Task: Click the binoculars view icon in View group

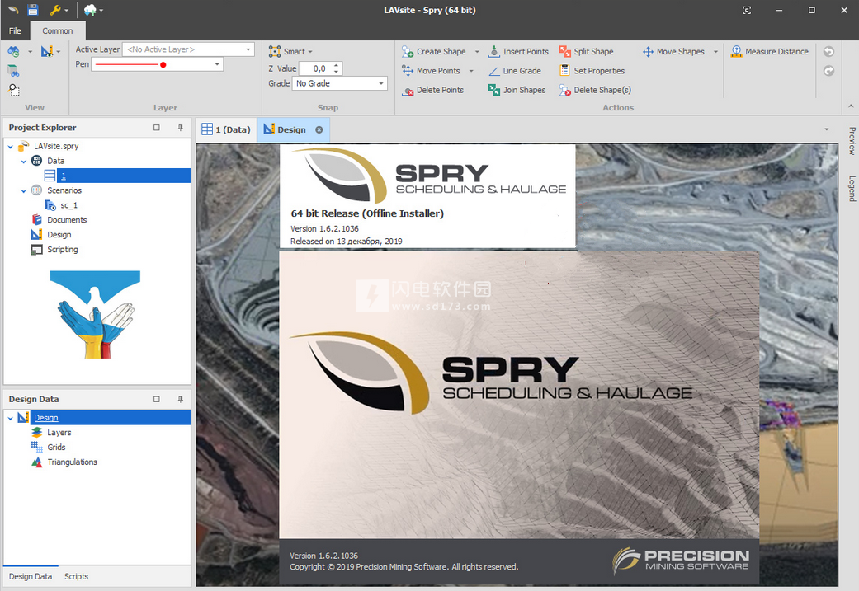Action: tap(14, 51)
